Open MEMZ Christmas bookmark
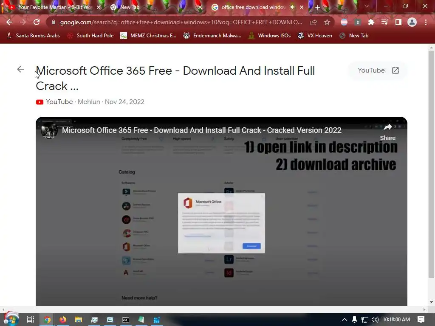The width and height of the screenshot is (435, 326). [148, 36]
